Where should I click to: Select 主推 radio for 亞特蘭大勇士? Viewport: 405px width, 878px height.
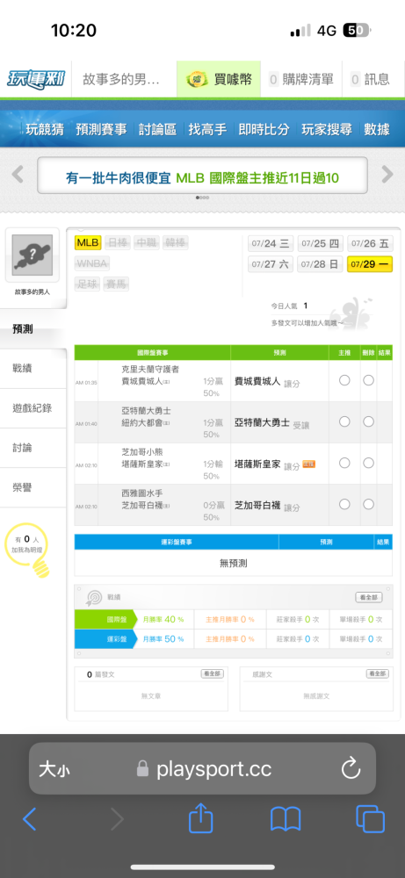344,421
